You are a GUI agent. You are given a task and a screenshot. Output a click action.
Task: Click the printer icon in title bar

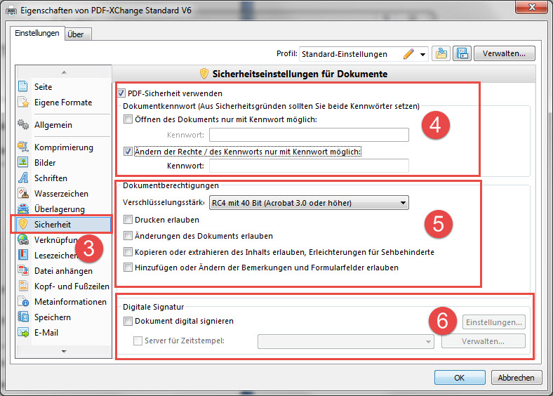pyautogui.click(x=11, y=11)
